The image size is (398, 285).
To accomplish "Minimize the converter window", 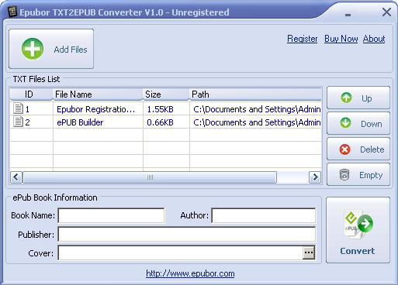I will point(348,15).
